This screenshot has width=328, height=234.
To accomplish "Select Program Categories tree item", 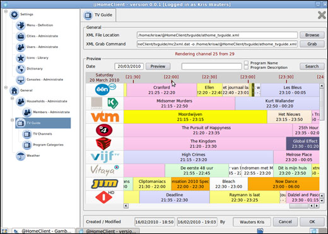I will (48, 145).
